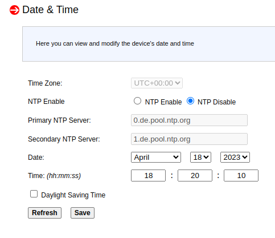This screenshot has height=238, width=275.
Task: Click the Daylight Saving Time label
Action: (73, 195)
